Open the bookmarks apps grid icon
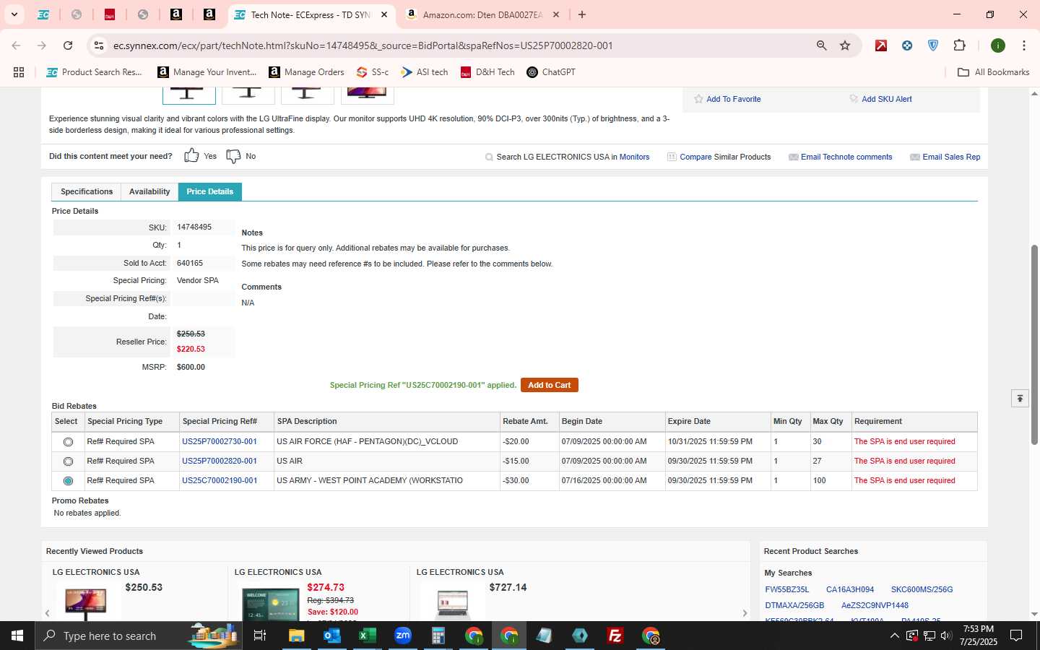 19,72
